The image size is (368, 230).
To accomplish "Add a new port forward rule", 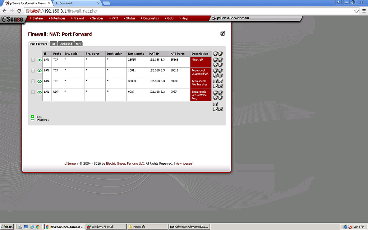I will coord(220,108).
